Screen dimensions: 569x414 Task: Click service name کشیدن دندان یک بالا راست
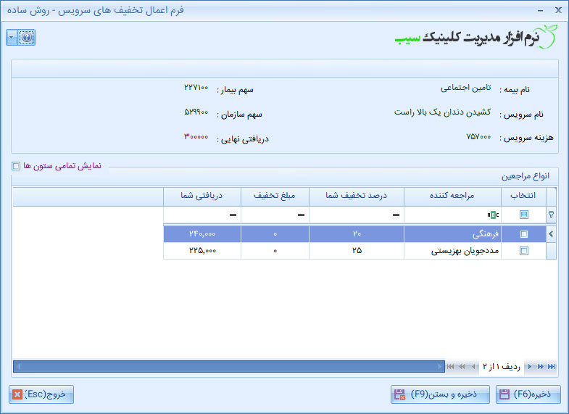(443, 112)
